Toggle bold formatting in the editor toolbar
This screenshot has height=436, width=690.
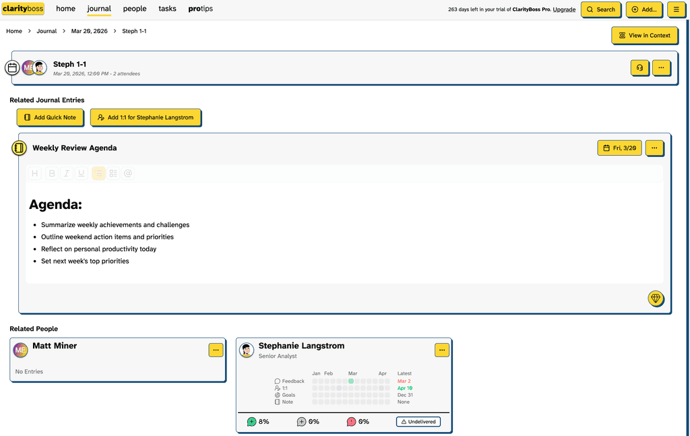pyautogui.click(x=52, y=173)
